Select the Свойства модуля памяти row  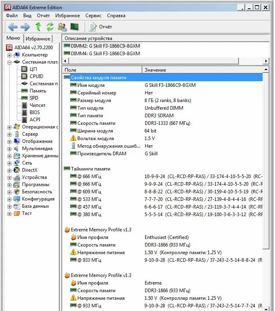(162, 78)
